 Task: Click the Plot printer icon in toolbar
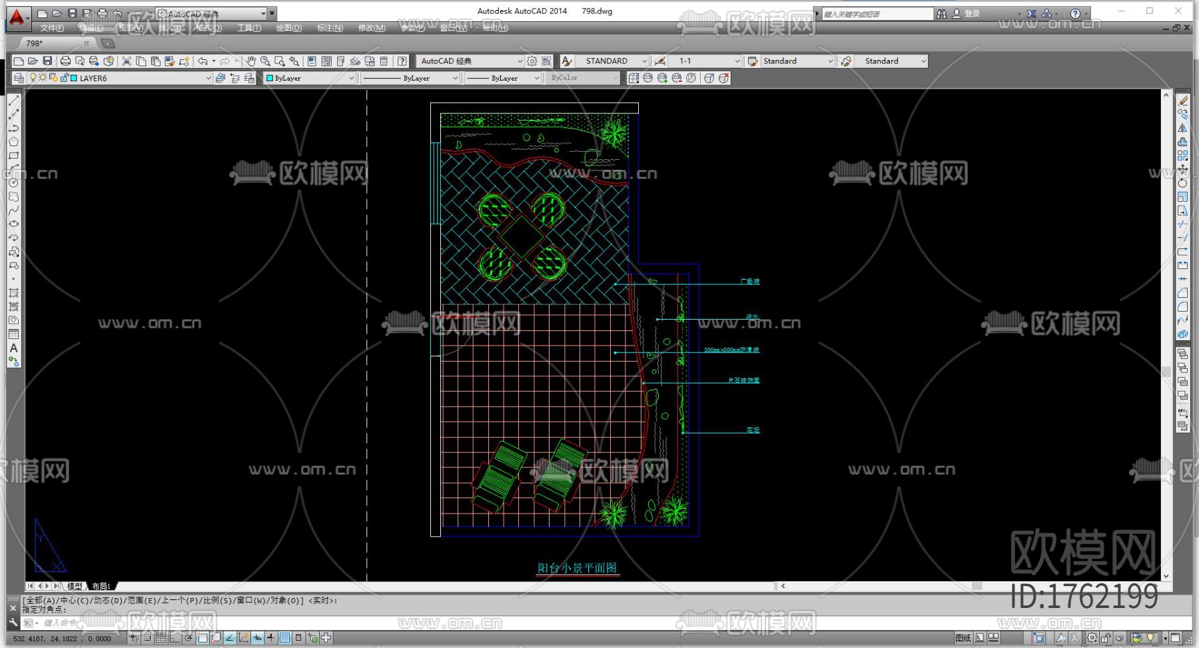point(65,61)
